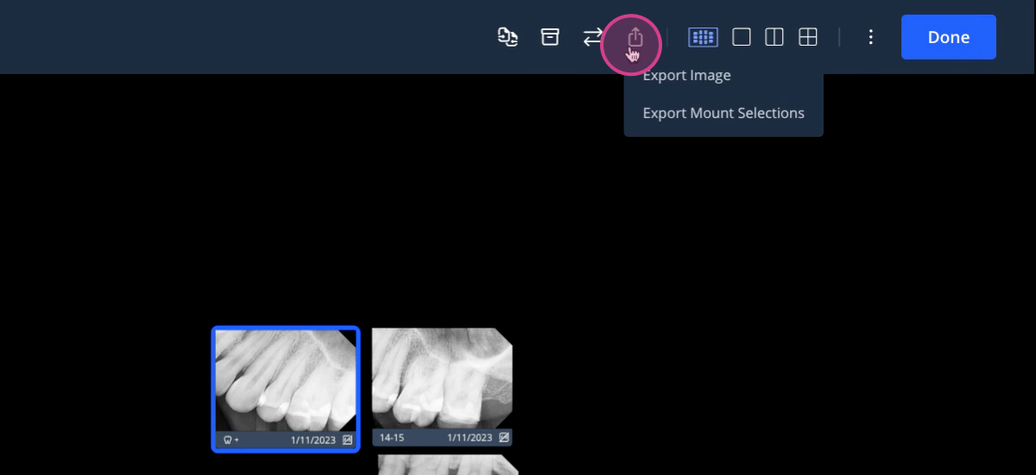Screen dimensions: 1036x475
Task: Switch to side-by-side two-pane layout
Action: pos(774,37)
